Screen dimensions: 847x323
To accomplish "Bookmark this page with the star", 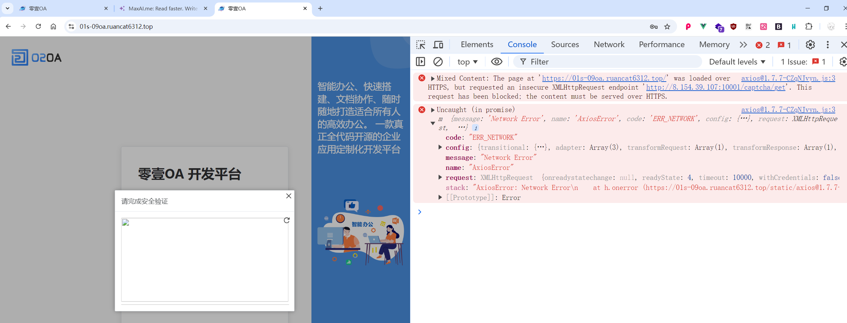I will pyautogui.click(x=667, y=27).
